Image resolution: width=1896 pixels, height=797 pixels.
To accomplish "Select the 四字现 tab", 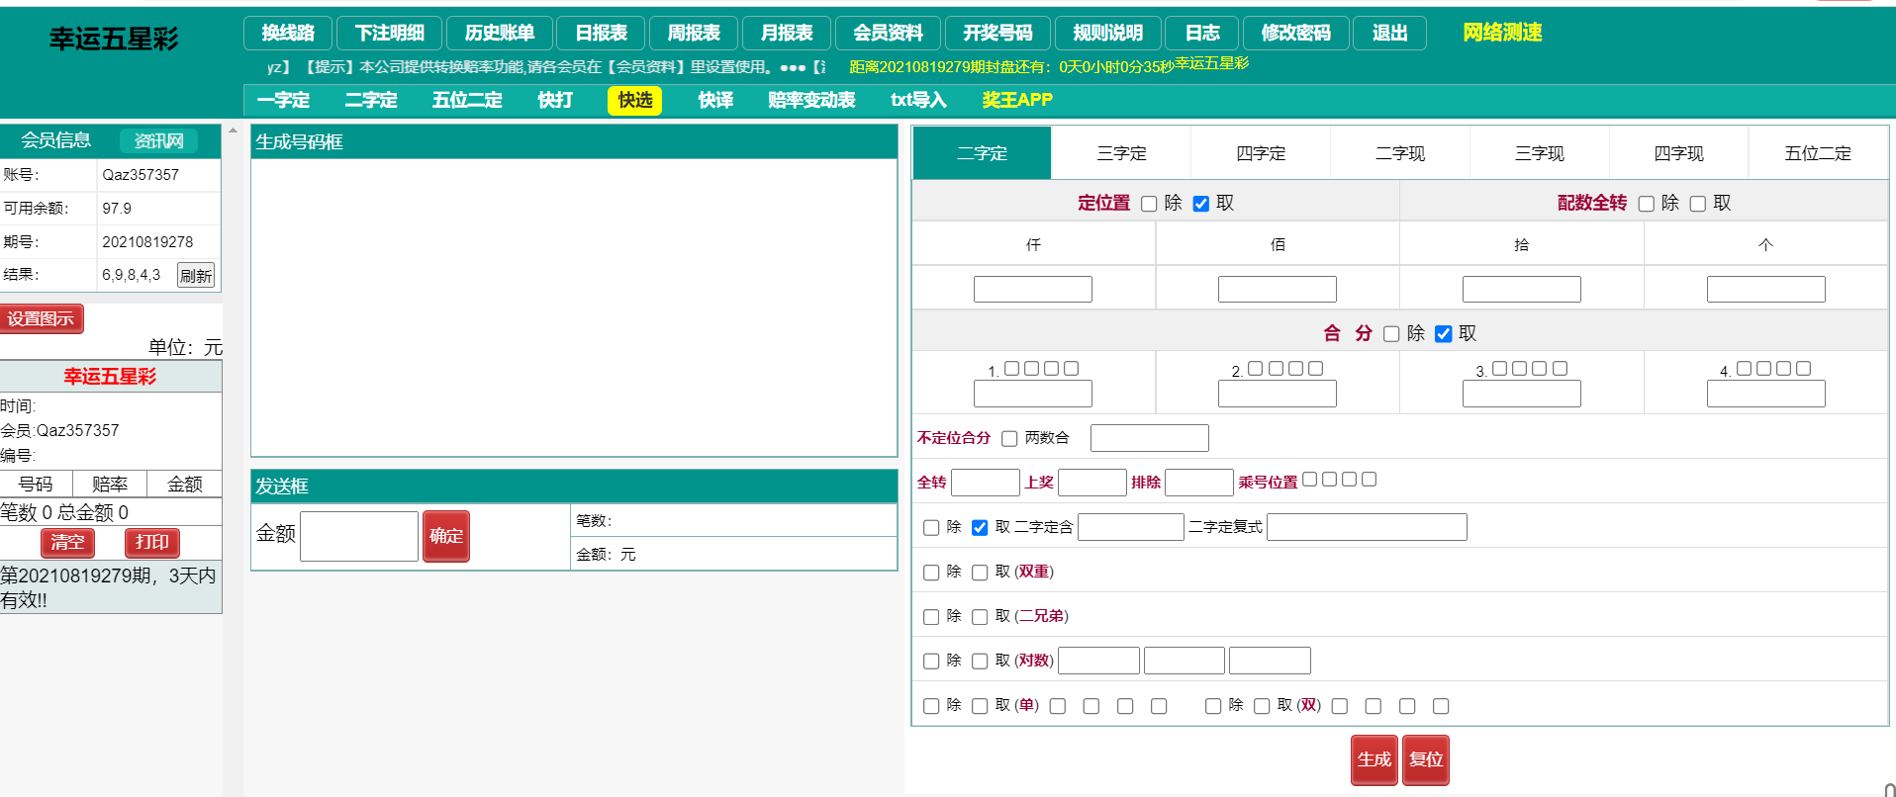I will point(1679,153).
